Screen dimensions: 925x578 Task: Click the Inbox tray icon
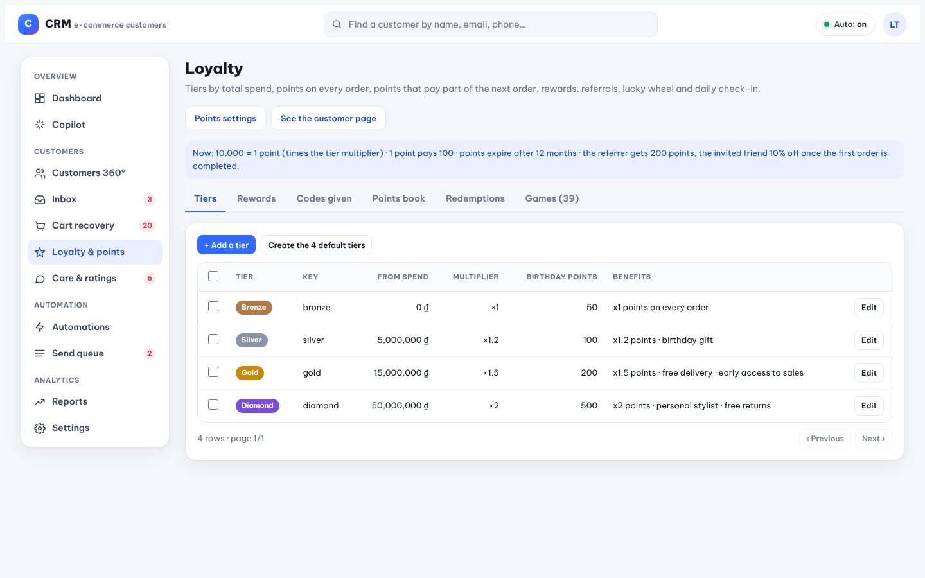click(40, 199)
